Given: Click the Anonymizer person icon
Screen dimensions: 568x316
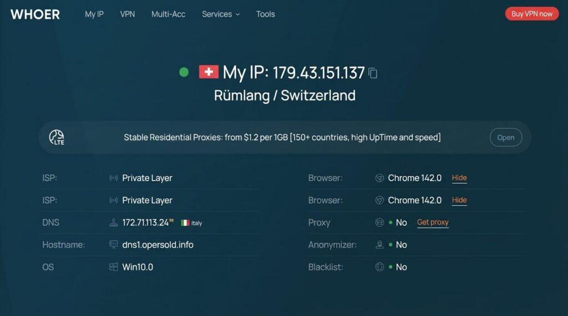Looking at the screenshot, I should point(379,245).
